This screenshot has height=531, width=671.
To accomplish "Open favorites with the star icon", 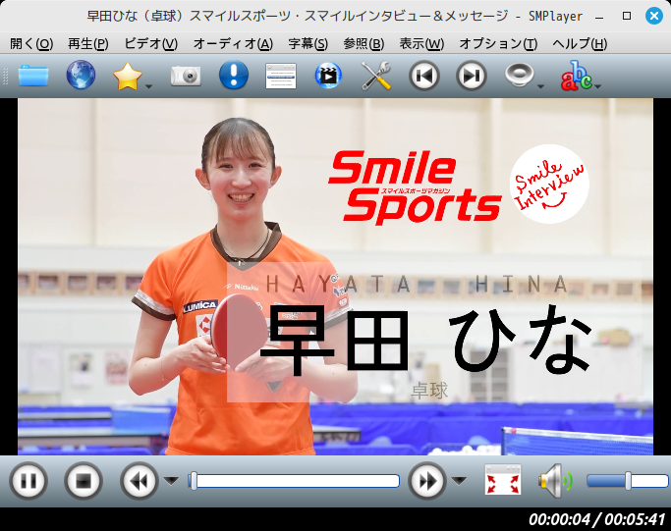I will point(128,77).
